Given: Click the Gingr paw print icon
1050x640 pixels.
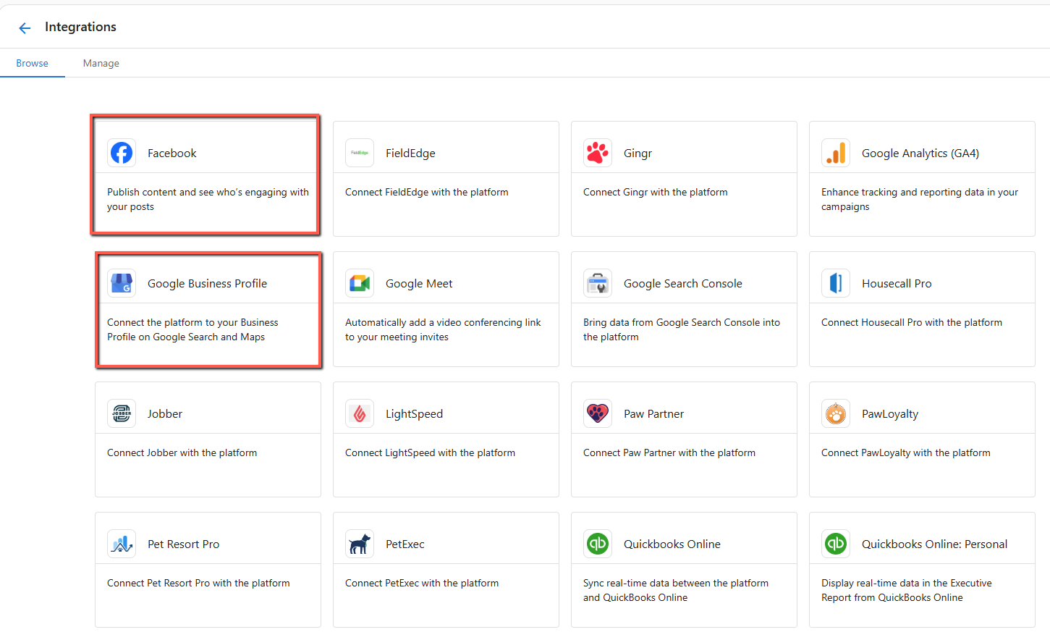Looking at the screenshot, I should (x=598, y=153).
